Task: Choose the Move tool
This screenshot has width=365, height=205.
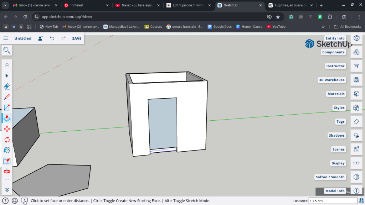Action: 7,129
